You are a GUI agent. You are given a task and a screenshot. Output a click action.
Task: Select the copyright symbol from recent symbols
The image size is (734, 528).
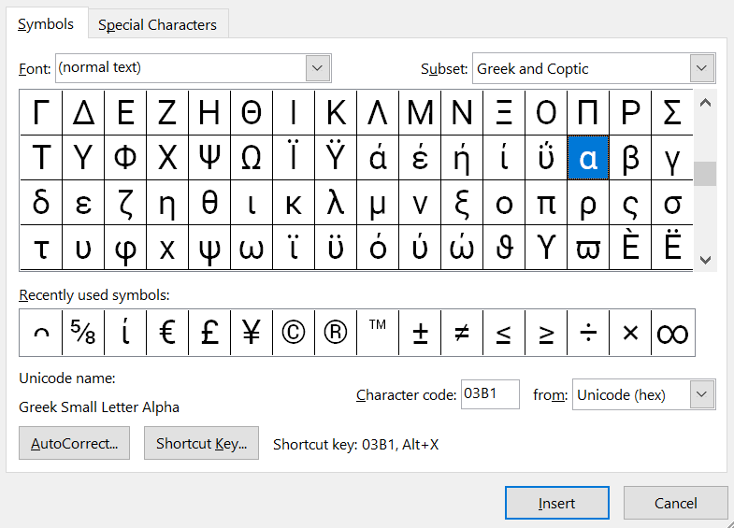click(294, 334)
